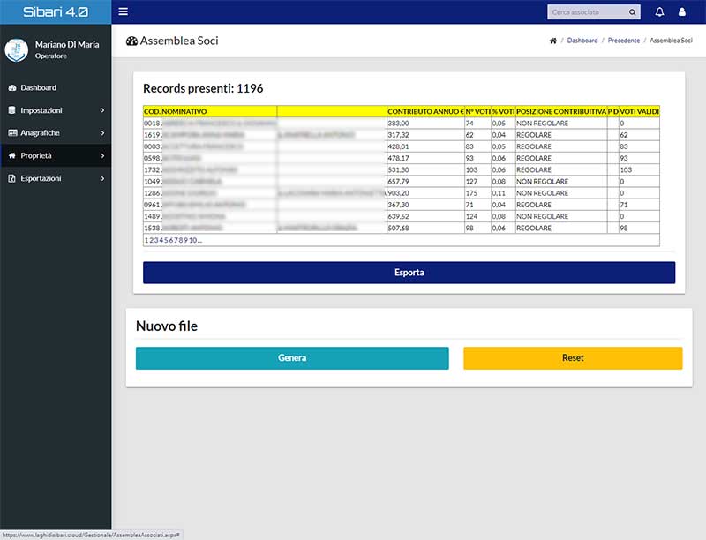Open the Esportazioni sidebar menu
Image resolution: width=706 pixels, height=540 pixels.
56,178
